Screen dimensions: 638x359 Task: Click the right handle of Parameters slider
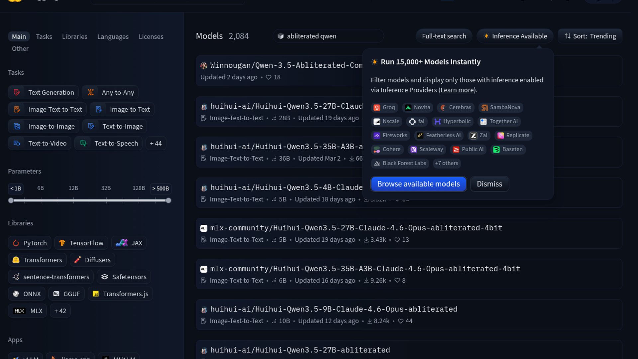tap(168, 200)
